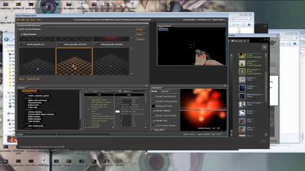Switch to the Render tab in preview panel

[x=154, y=91]
